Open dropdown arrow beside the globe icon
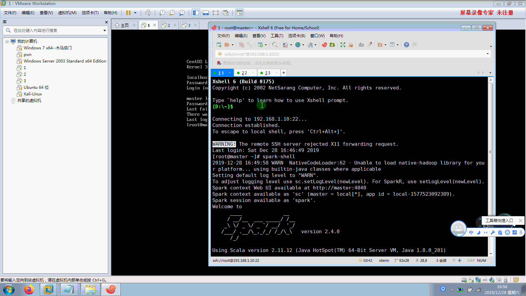This screenshot has width=526, height=296. coord(303,45)
